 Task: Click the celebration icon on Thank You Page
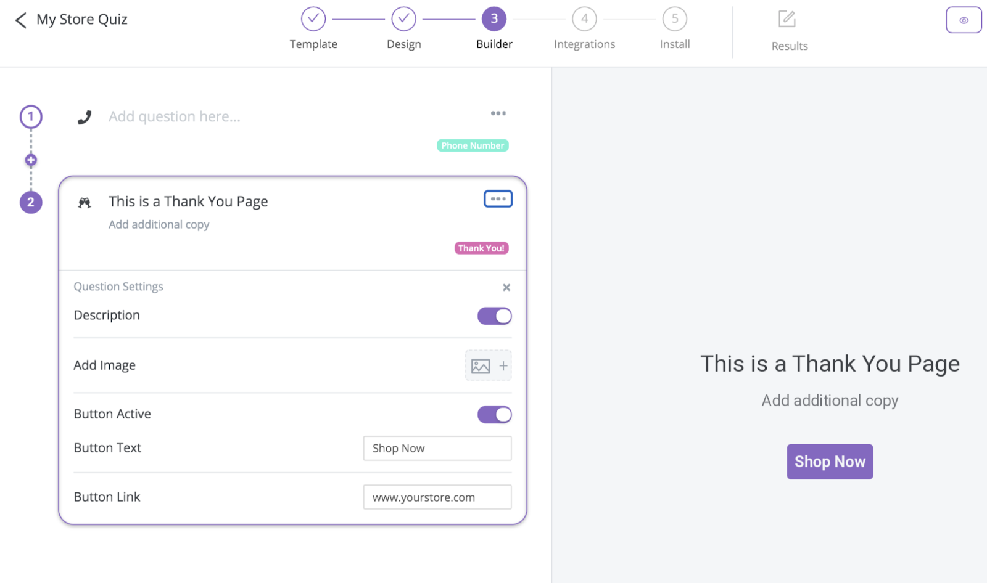pyautogui.click(x=85, y=202)
